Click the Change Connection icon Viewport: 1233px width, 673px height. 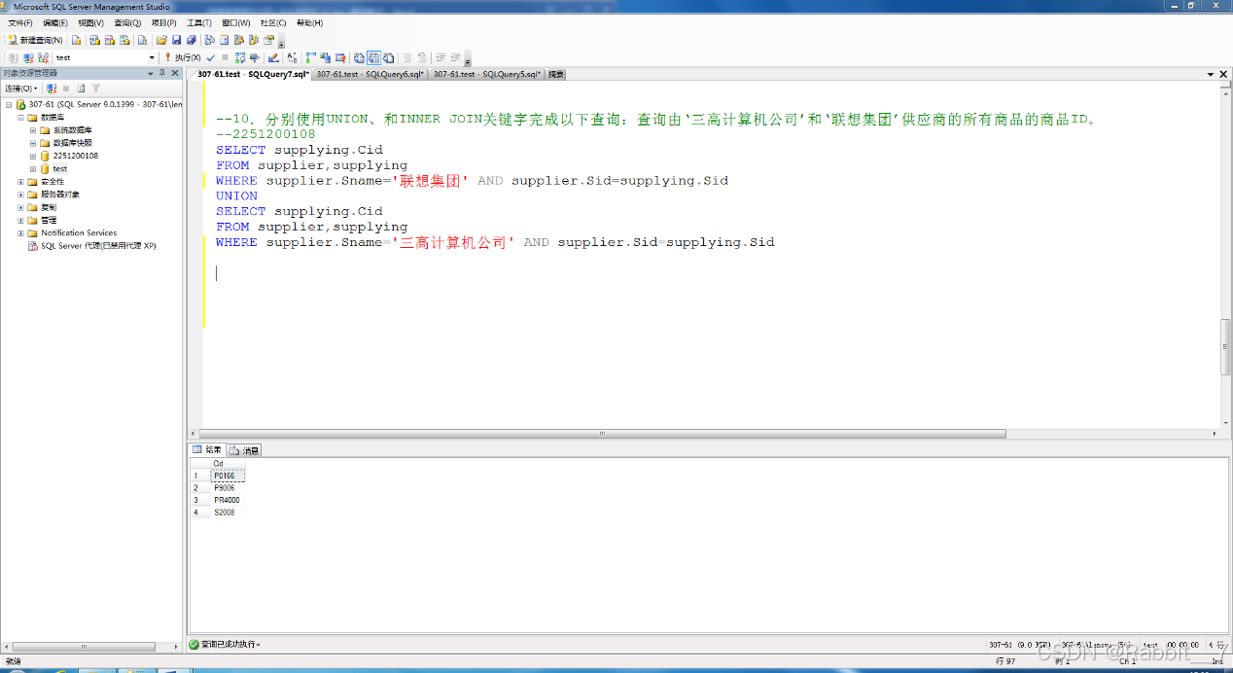coord(44,57)
